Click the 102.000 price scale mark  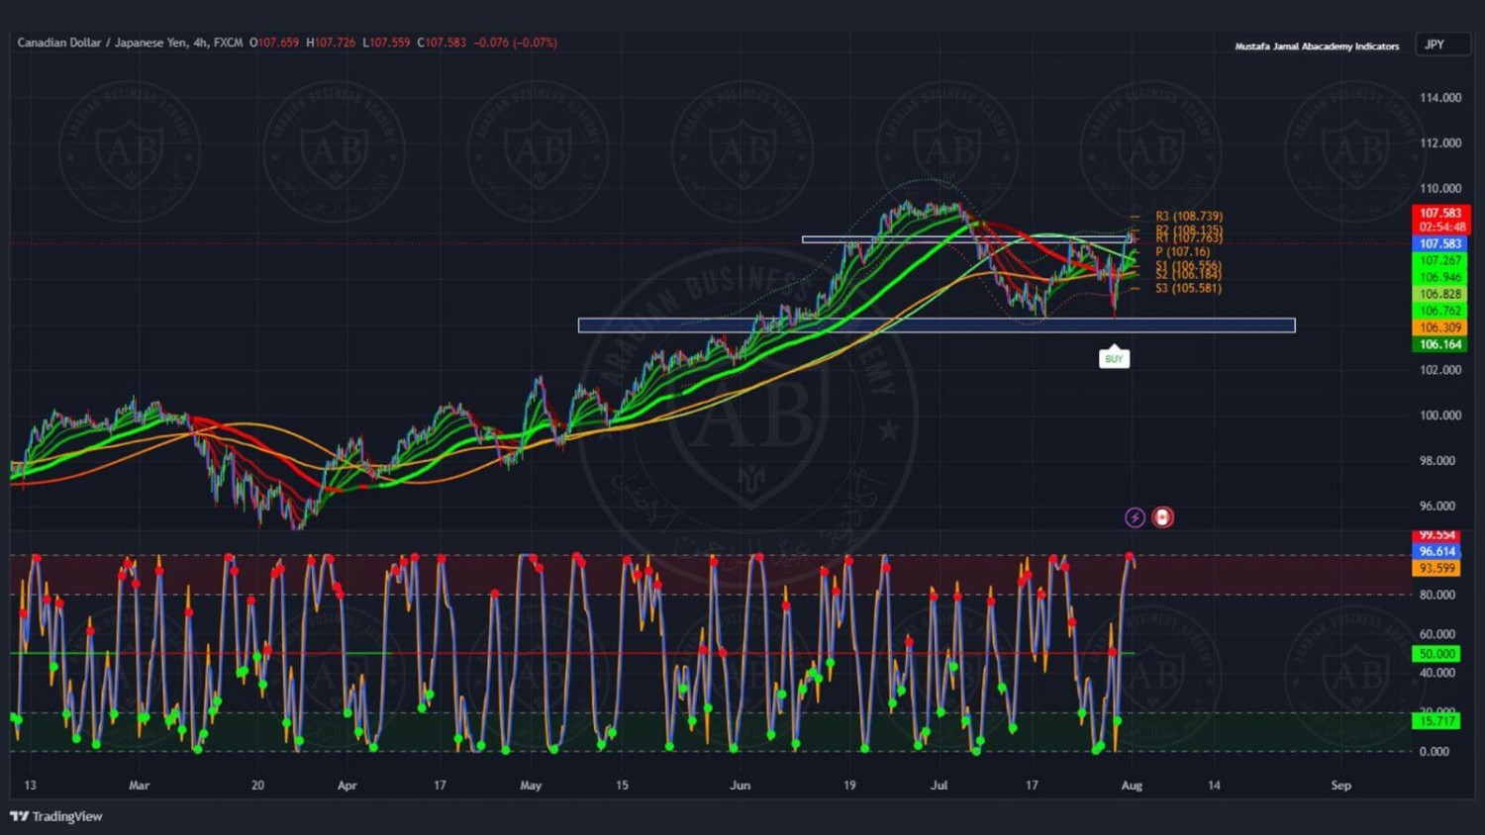pos(1440,370)
